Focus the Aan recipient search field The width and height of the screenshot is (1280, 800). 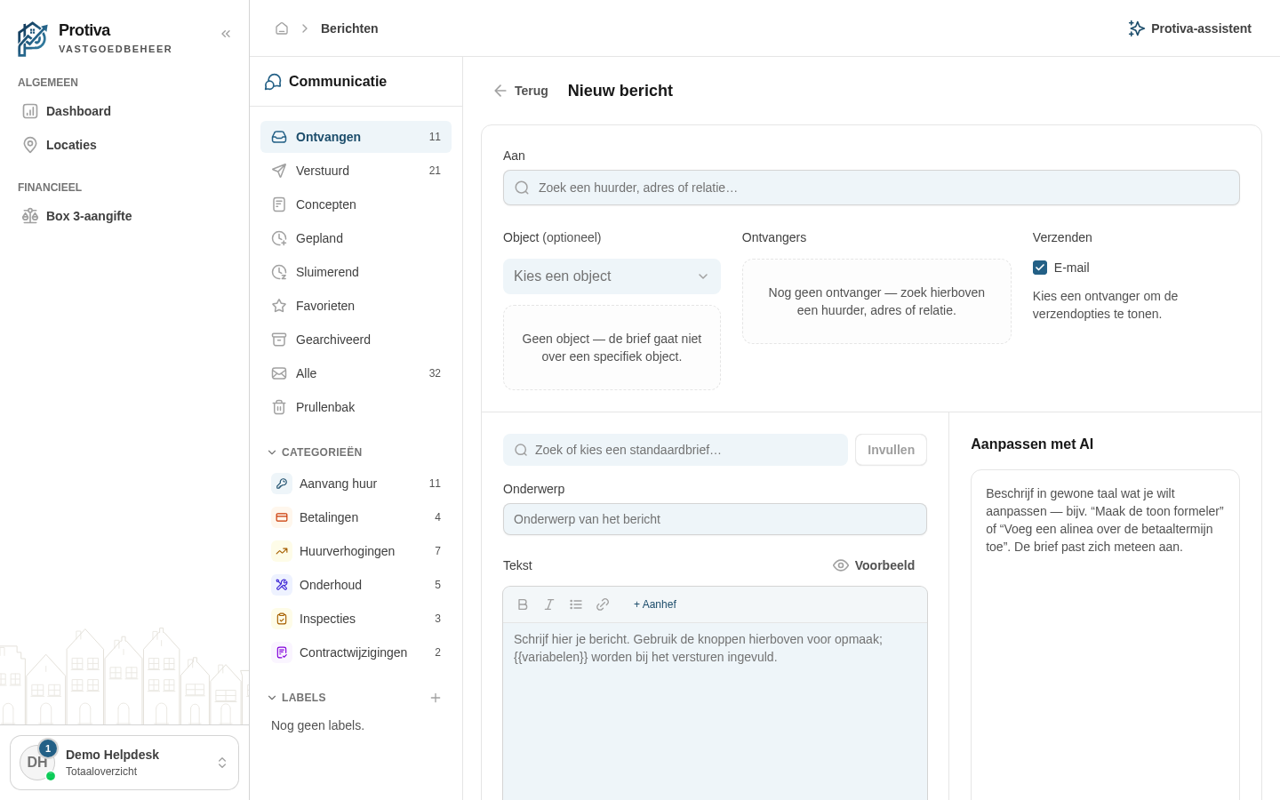pos(871,188)
